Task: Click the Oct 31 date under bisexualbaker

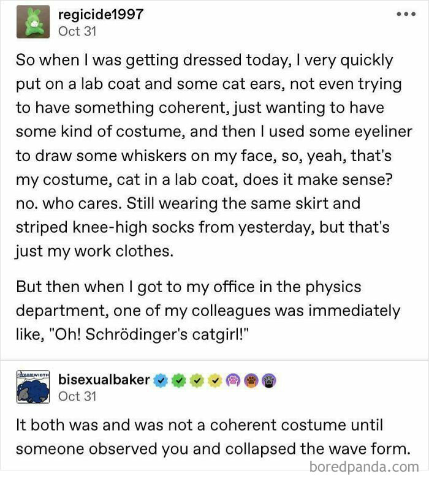Action: click(x=77, y=396)
